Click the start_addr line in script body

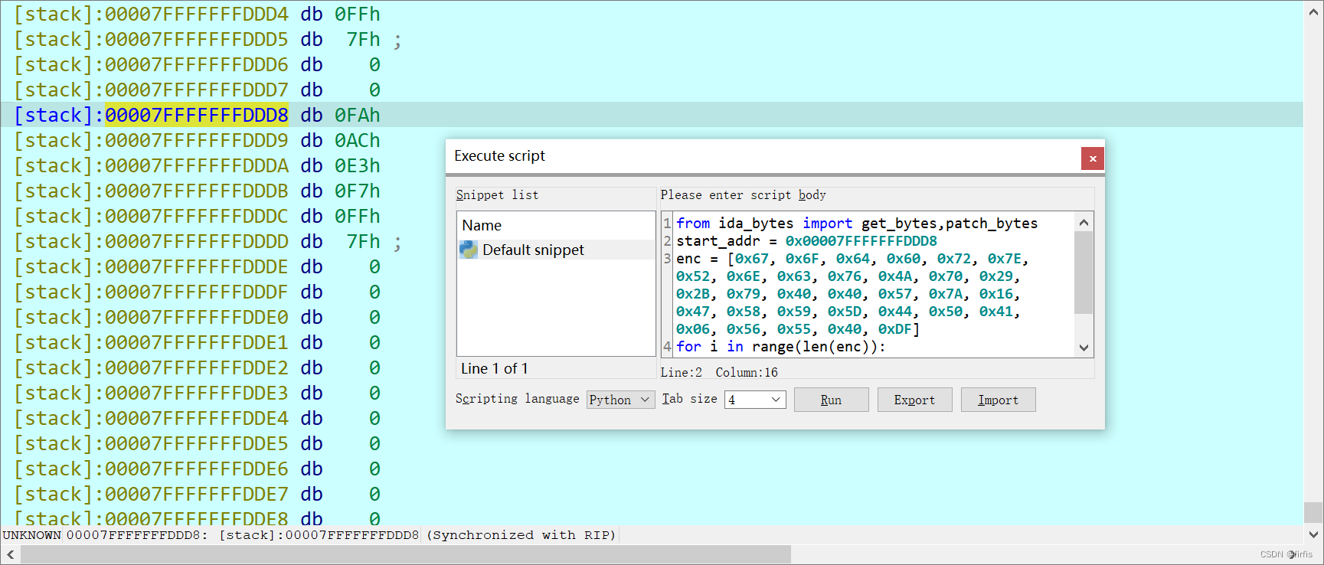click(806, 241)
